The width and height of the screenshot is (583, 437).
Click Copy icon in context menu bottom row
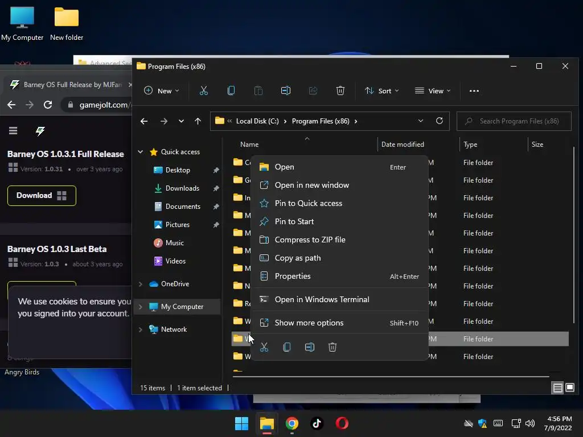[287, 347]
